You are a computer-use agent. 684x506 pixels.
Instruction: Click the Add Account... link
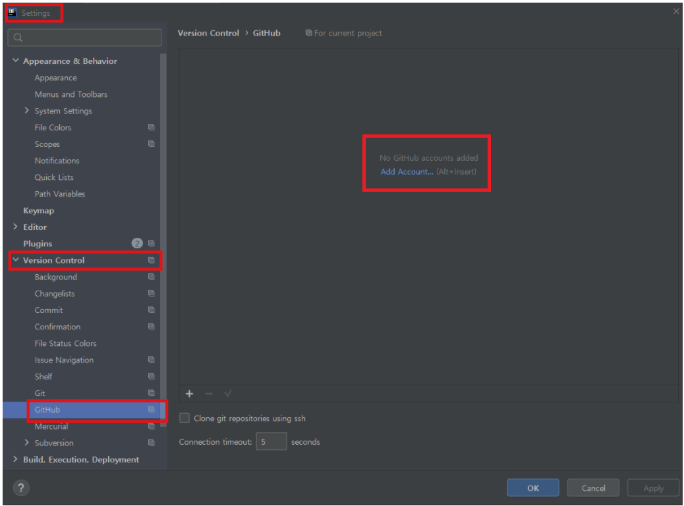(407, 171)
